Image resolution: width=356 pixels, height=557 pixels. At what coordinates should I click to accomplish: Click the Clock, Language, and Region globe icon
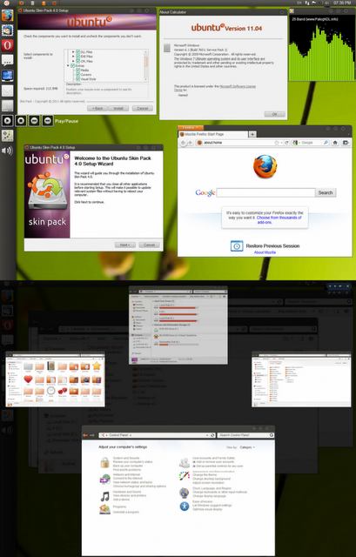coord(184,493)
